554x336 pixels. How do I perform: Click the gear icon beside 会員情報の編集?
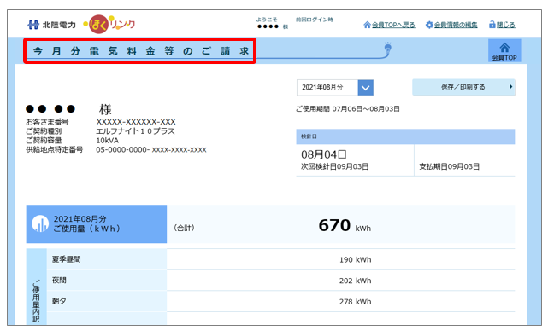pos(429,25)
